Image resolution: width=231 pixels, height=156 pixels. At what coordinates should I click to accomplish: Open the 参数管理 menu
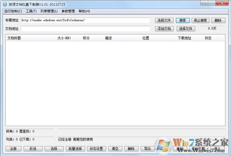point(68,11)
